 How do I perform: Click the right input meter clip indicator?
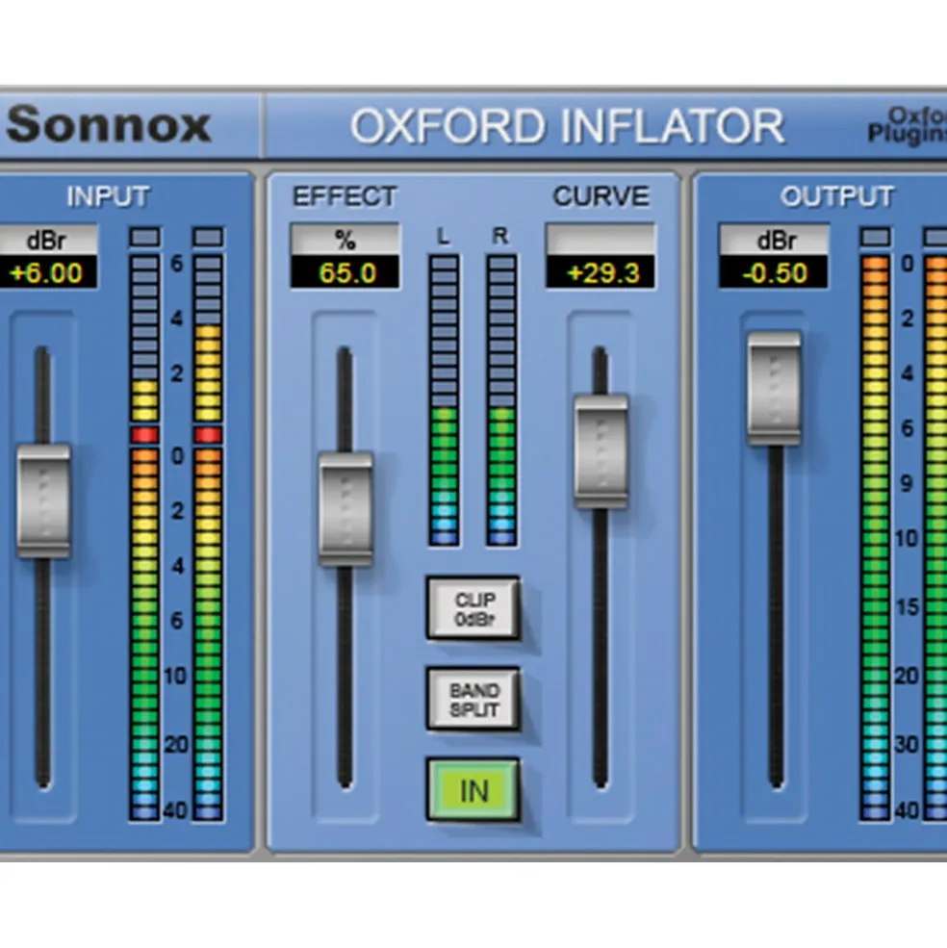208,237
